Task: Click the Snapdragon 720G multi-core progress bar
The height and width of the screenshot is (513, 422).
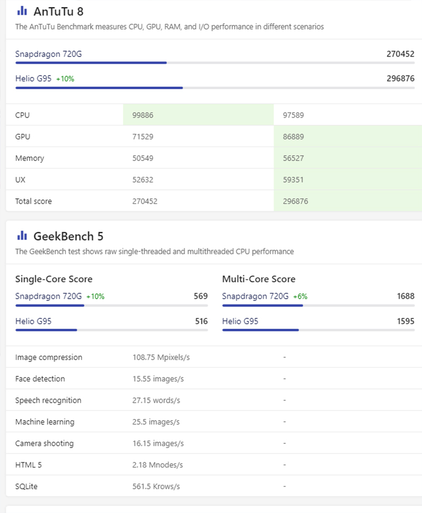Action: click(x=319, y=305)
